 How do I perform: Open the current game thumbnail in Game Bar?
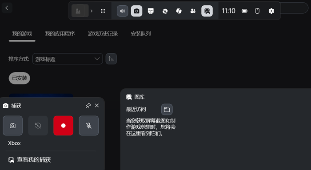pos(80,11)
